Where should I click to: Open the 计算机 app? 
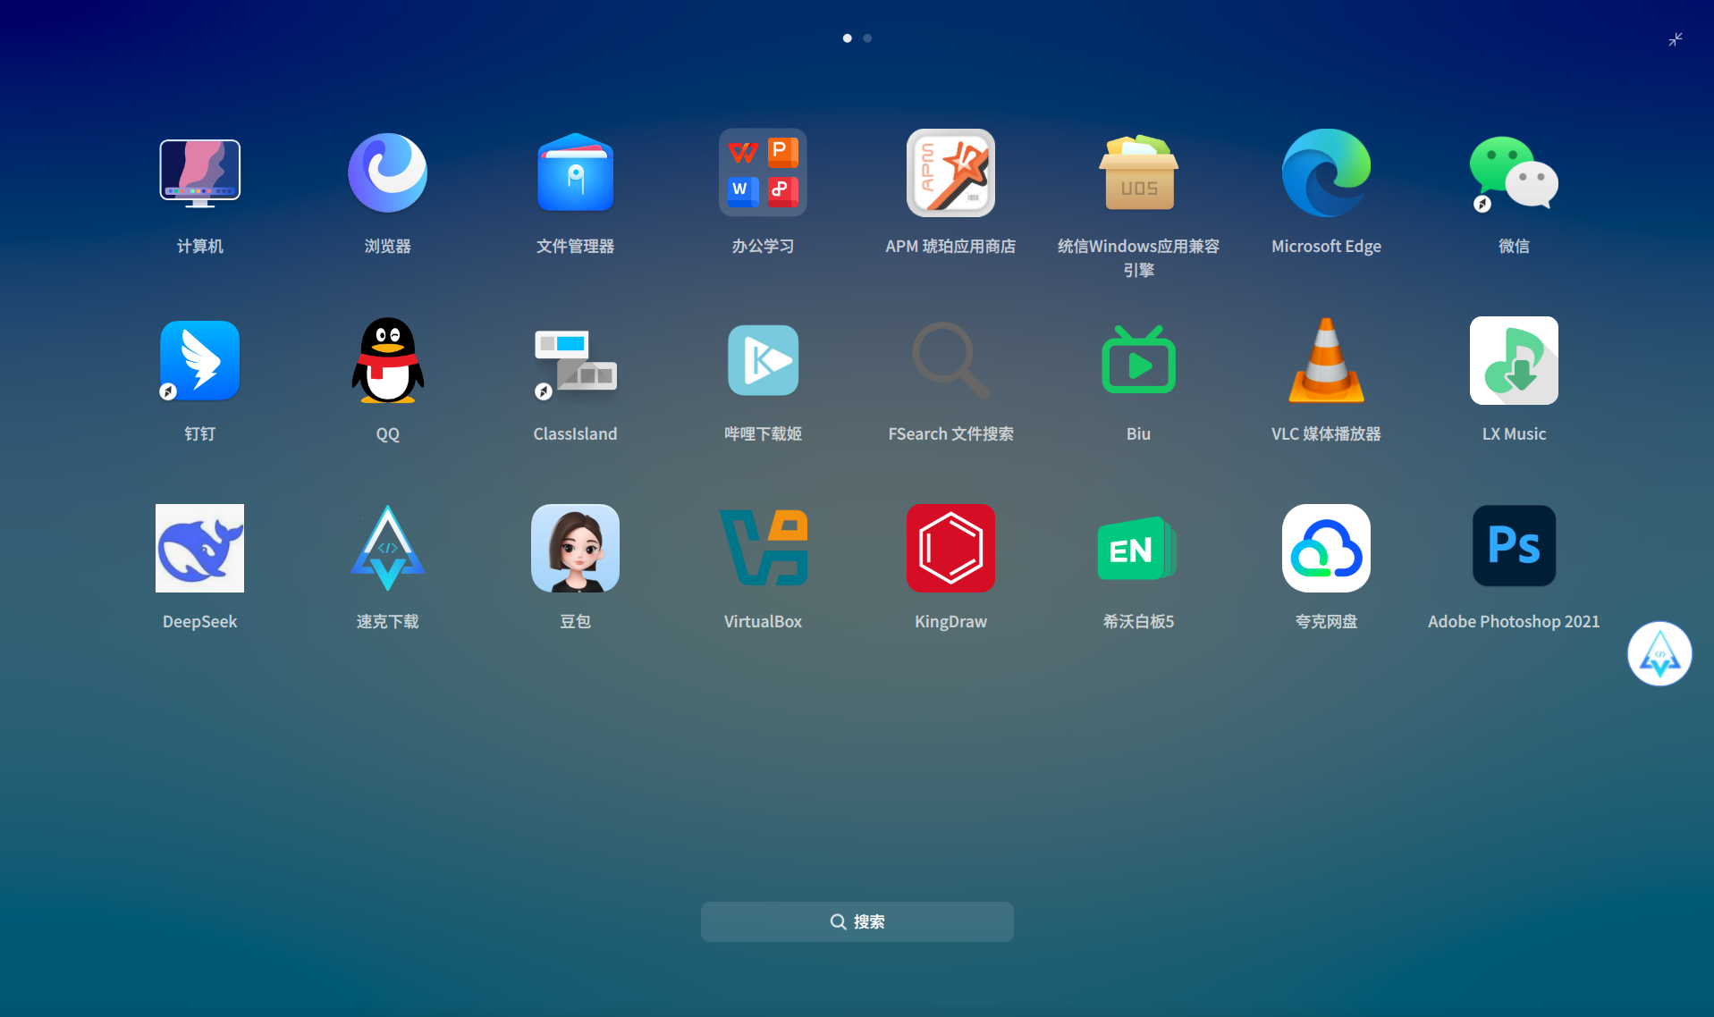coord(199,172)
